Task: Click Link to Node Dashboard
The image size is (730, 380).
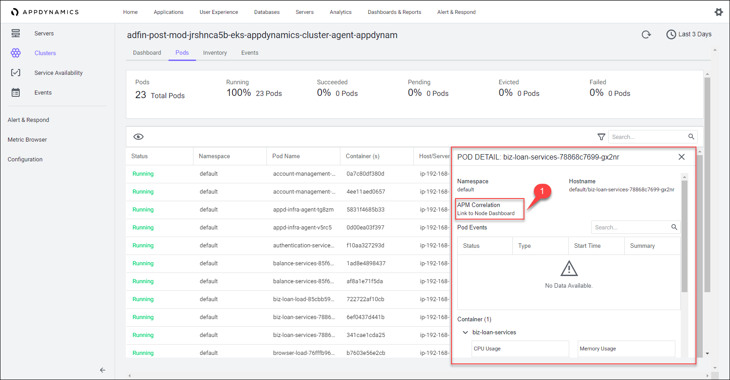Action: tap(486, 213)
